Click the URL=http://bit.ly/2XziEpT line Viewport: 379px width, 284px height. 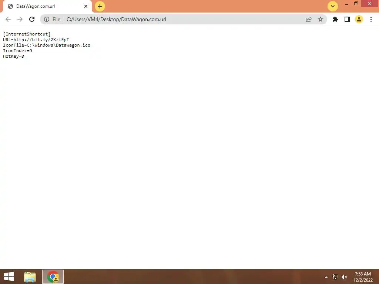pos(36,40)
